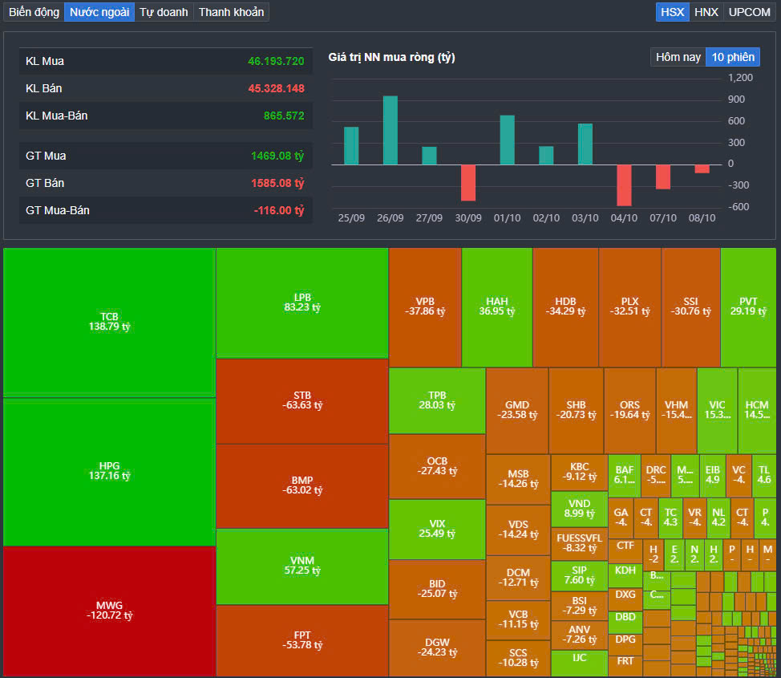The height and width of the screenshot is (678, 781).
Task: Click the KL Bán value 45.328.148
Action: click(x=276, y=88)
